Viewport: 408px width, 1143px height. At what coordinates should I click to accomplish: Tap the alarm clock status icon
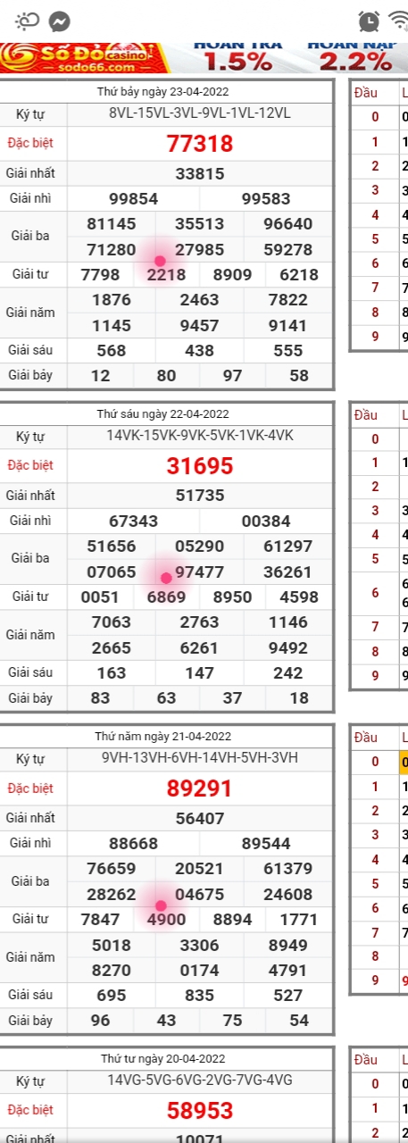[368, 21]
